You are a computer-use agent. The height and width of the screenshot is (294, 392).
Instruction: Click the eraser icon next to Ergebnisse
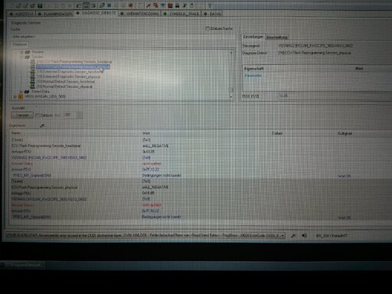coord(42,126)
